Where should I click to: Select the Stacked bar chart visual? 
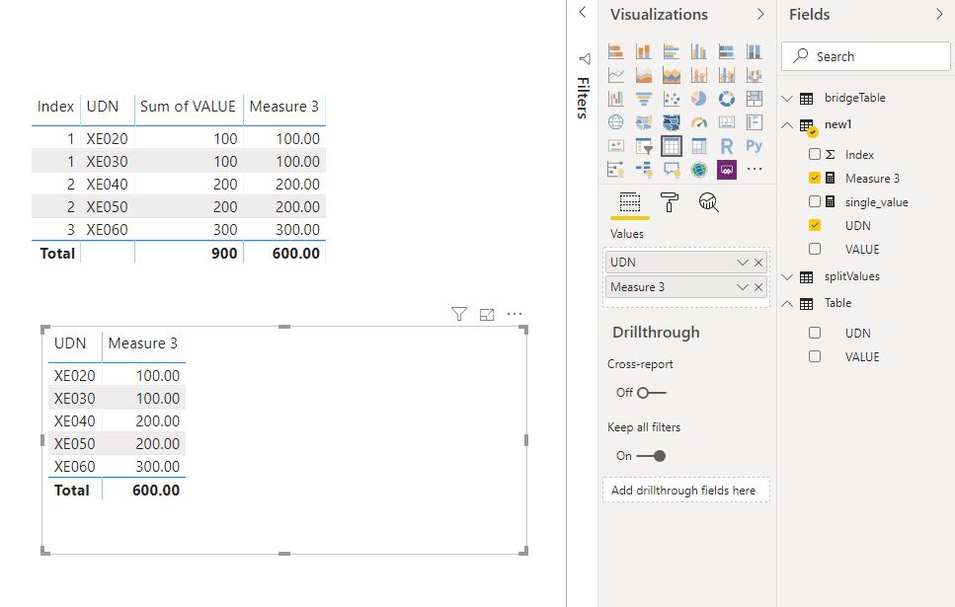click(615, 51)
